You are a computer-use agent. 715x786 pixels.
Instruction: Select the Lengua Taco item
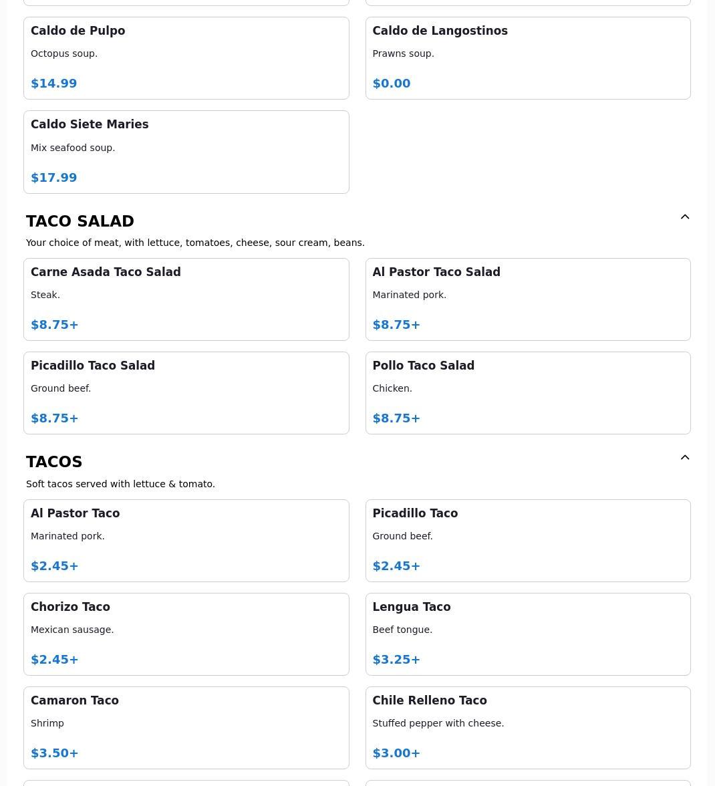(528, 634)
